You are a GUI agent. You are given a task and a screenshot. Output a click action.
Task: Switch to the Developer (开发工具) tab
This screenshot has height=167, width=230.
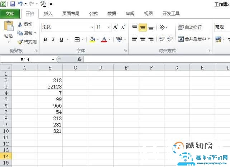pyautogui.click(x=171, y=14)
